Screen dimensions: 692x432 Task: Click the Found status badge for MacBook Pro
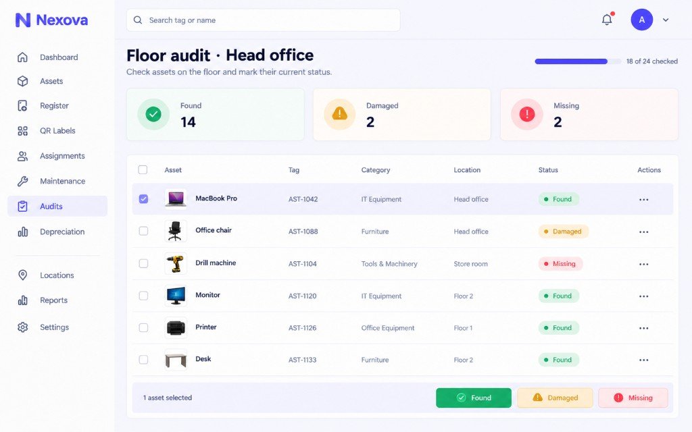(559, 199)
